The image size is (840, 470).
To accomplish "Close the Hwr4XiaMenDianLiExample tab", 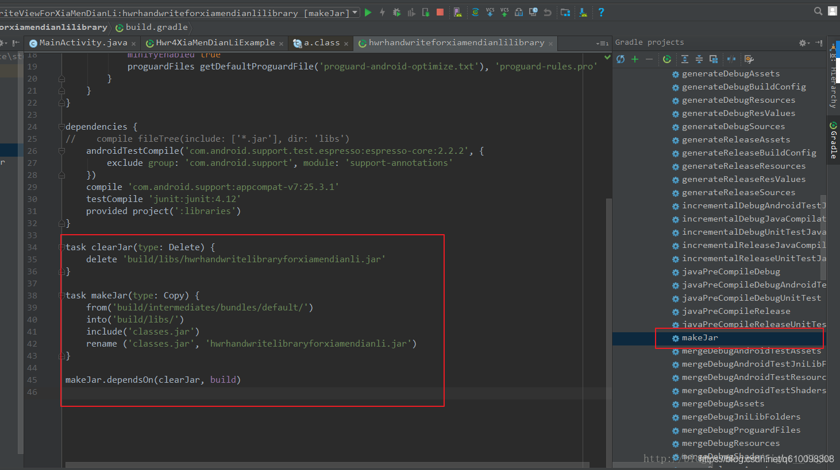I will click(281, 44).
